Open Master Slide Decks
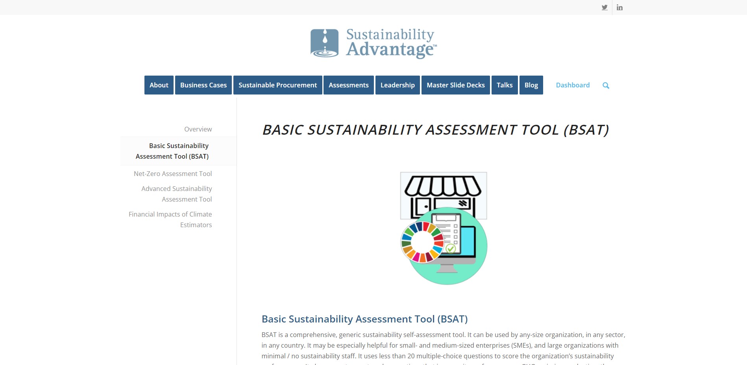The image size is (747, 365). 456,85
